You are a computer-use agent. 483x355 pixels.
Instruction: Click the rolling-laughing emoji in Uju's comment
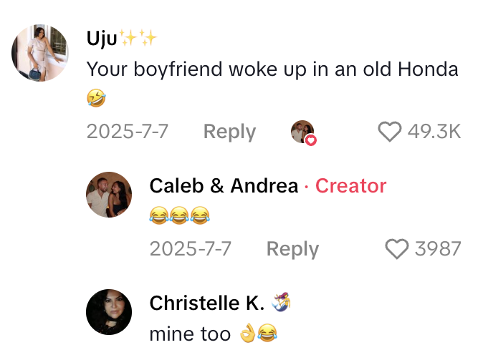[96, 99]
